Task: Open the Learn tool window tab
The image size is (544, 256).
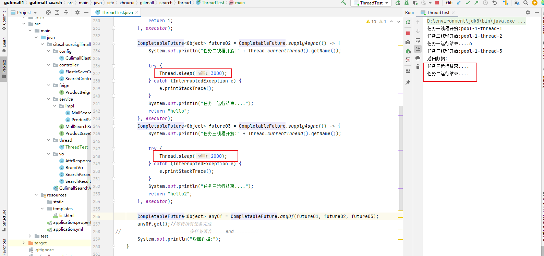Action: pos(4,44)
